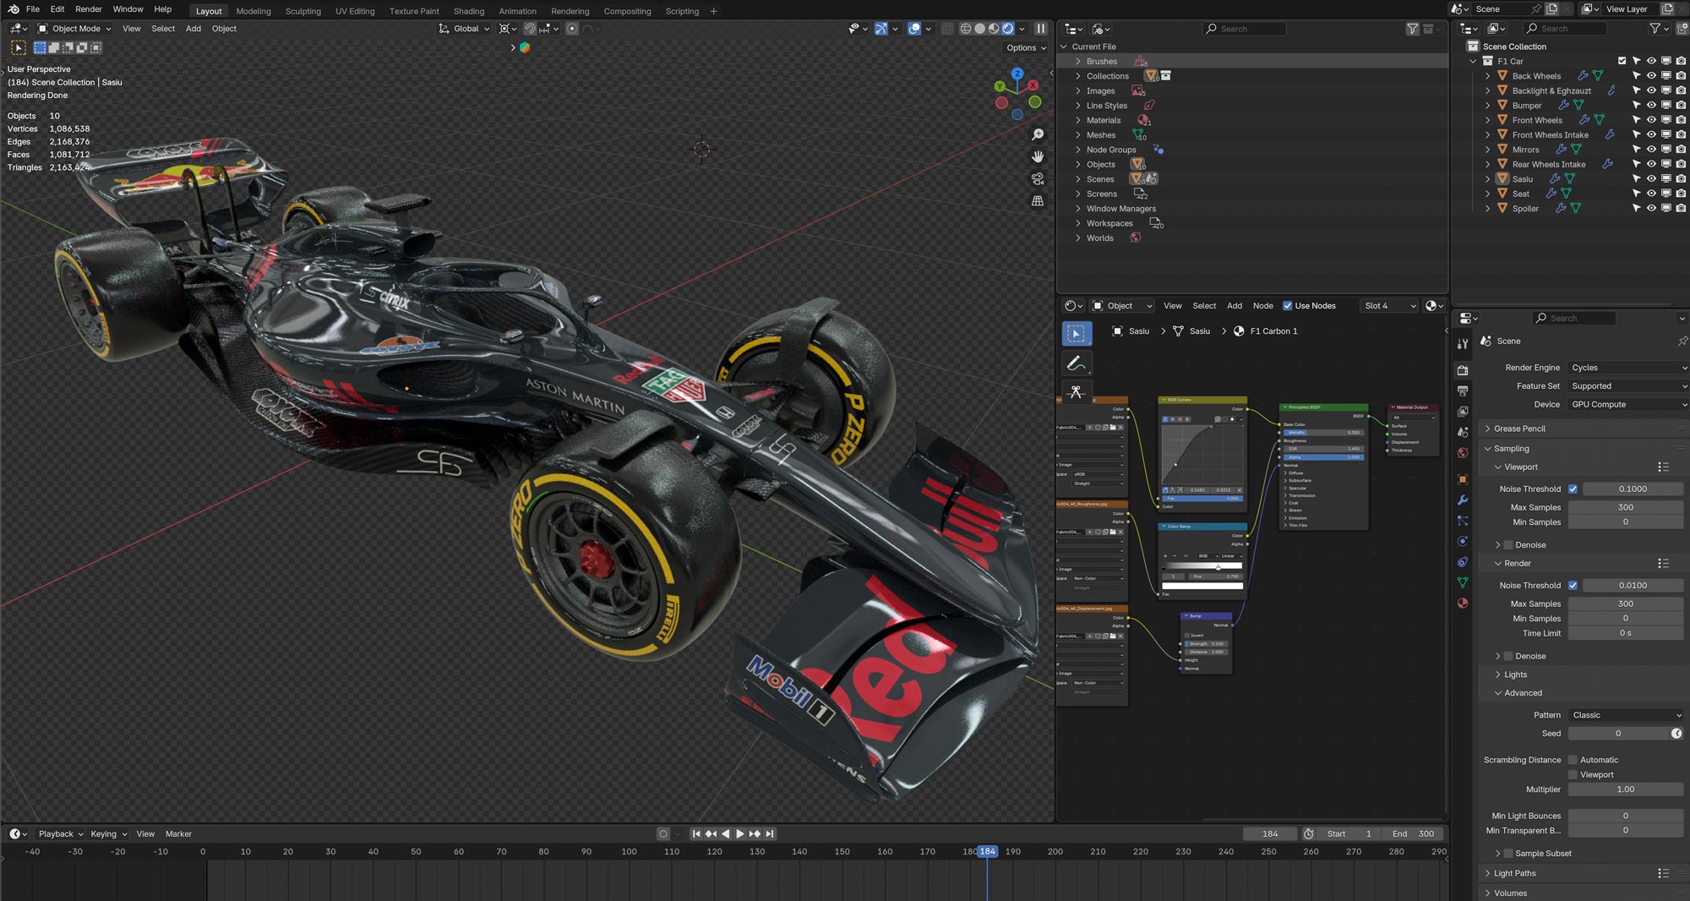Expand the Light Paths panel
1690x901 pixels.
point(1514,873)
